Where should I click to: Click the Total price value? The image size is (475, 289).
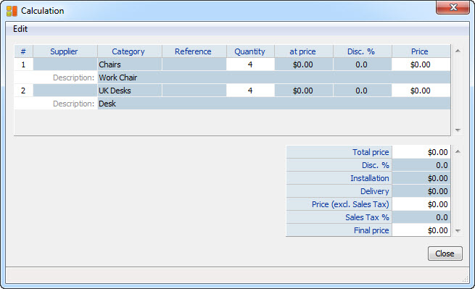coord(421,152)
